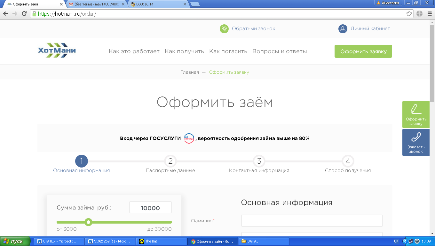435x246 pixels.
Task: Open The Bat! taskbar item
Action: coord(162,242)
